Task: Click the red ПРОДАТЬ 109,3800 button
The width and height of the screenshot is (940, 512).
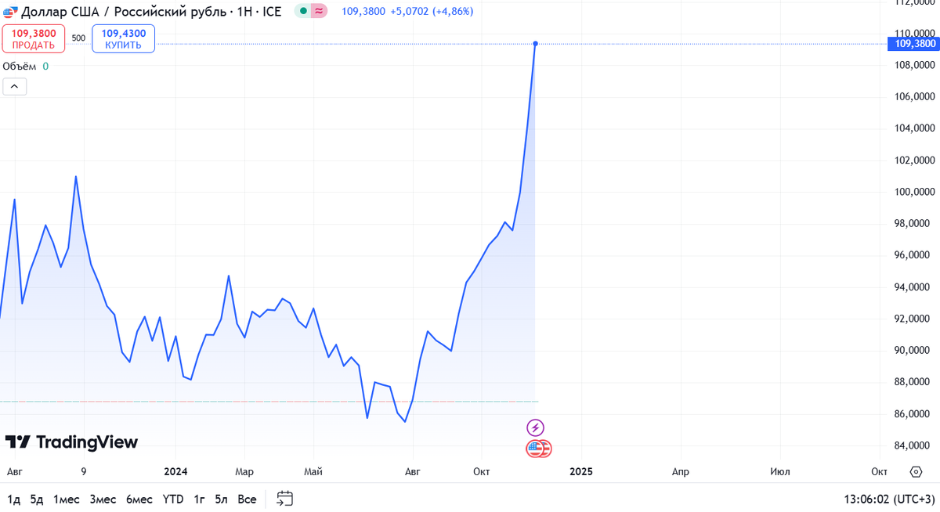Action: point(32,38)
